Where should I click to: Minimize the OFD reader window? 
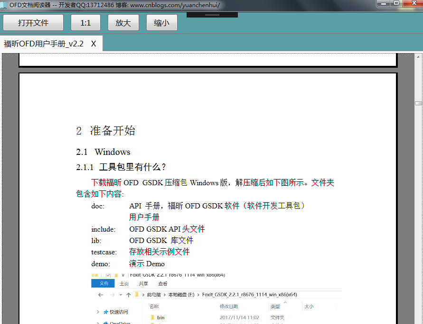[x=383, y=3]
